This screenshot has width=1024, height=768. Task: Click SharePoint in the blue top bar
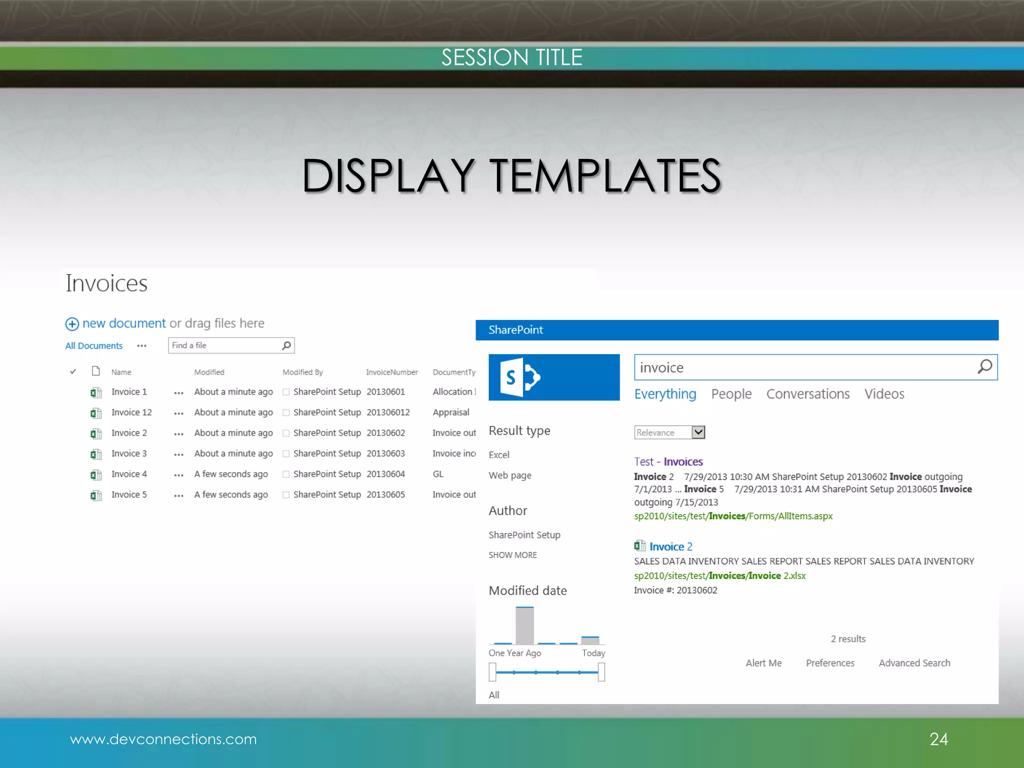click(515, 330)
